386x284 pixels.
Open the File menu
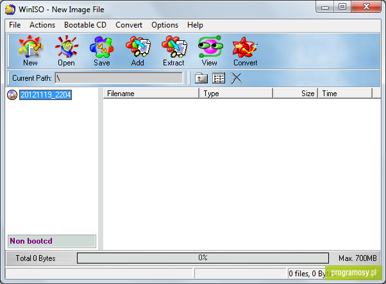[x=15, y=25]
